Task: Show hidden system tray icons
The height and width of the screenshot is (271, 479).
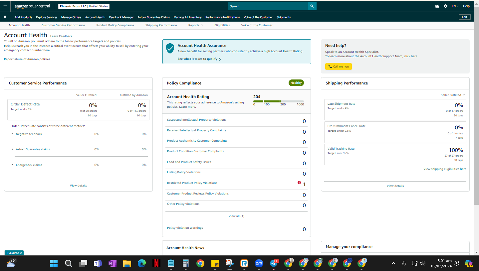Action: tap(393, 263)
